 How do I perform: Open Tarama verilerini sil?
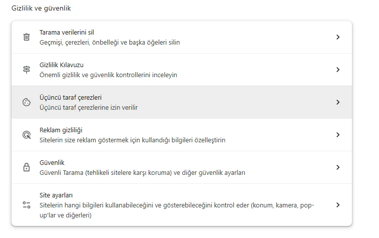[67, 33]
